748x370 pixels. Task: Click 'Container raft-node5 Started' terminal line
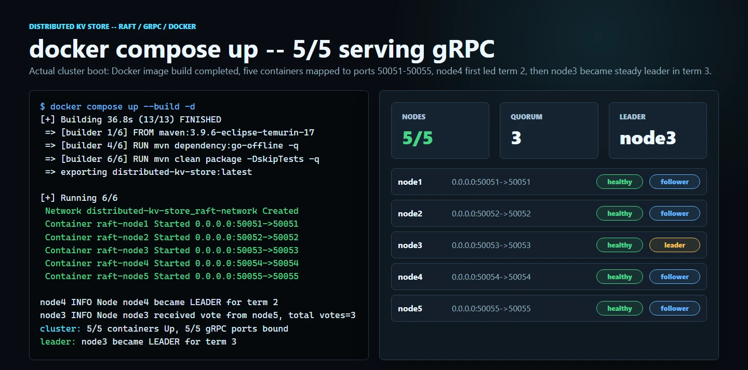click(172, 276)
